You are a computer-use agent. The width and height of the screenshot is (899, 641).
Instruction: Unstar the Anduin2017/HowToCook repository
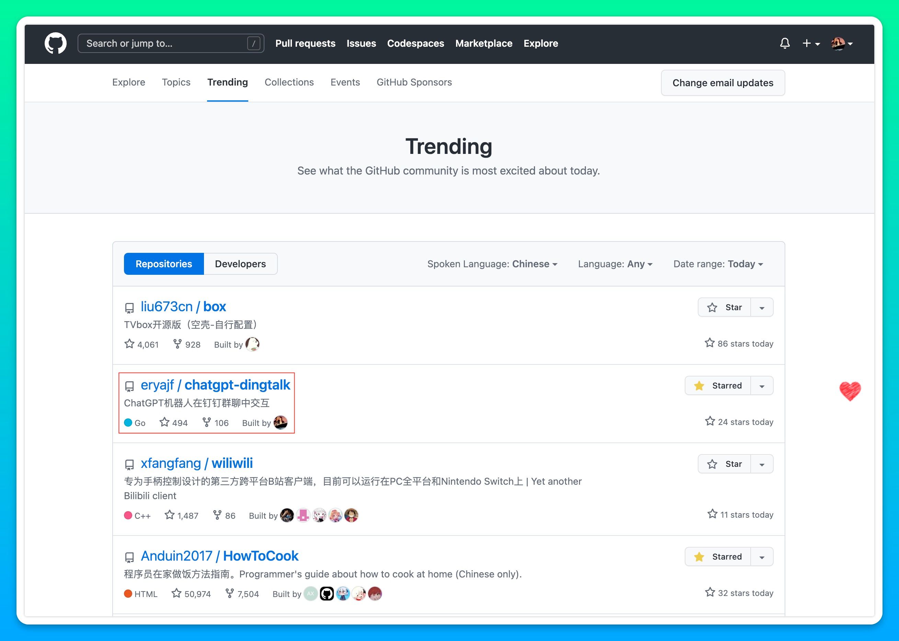click(718, 556)
